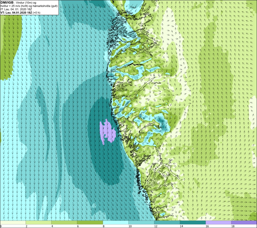Click the purple high-wind patch offshore
Screen dimensions: 257x228
107,132
